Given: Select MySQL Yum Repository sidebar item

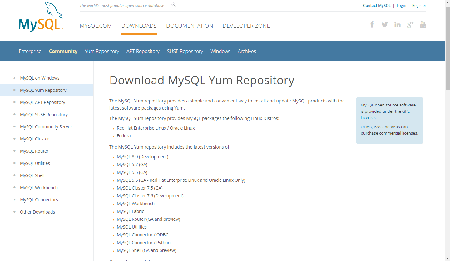Looking at the screenshot, I should (x=43, y=90).
